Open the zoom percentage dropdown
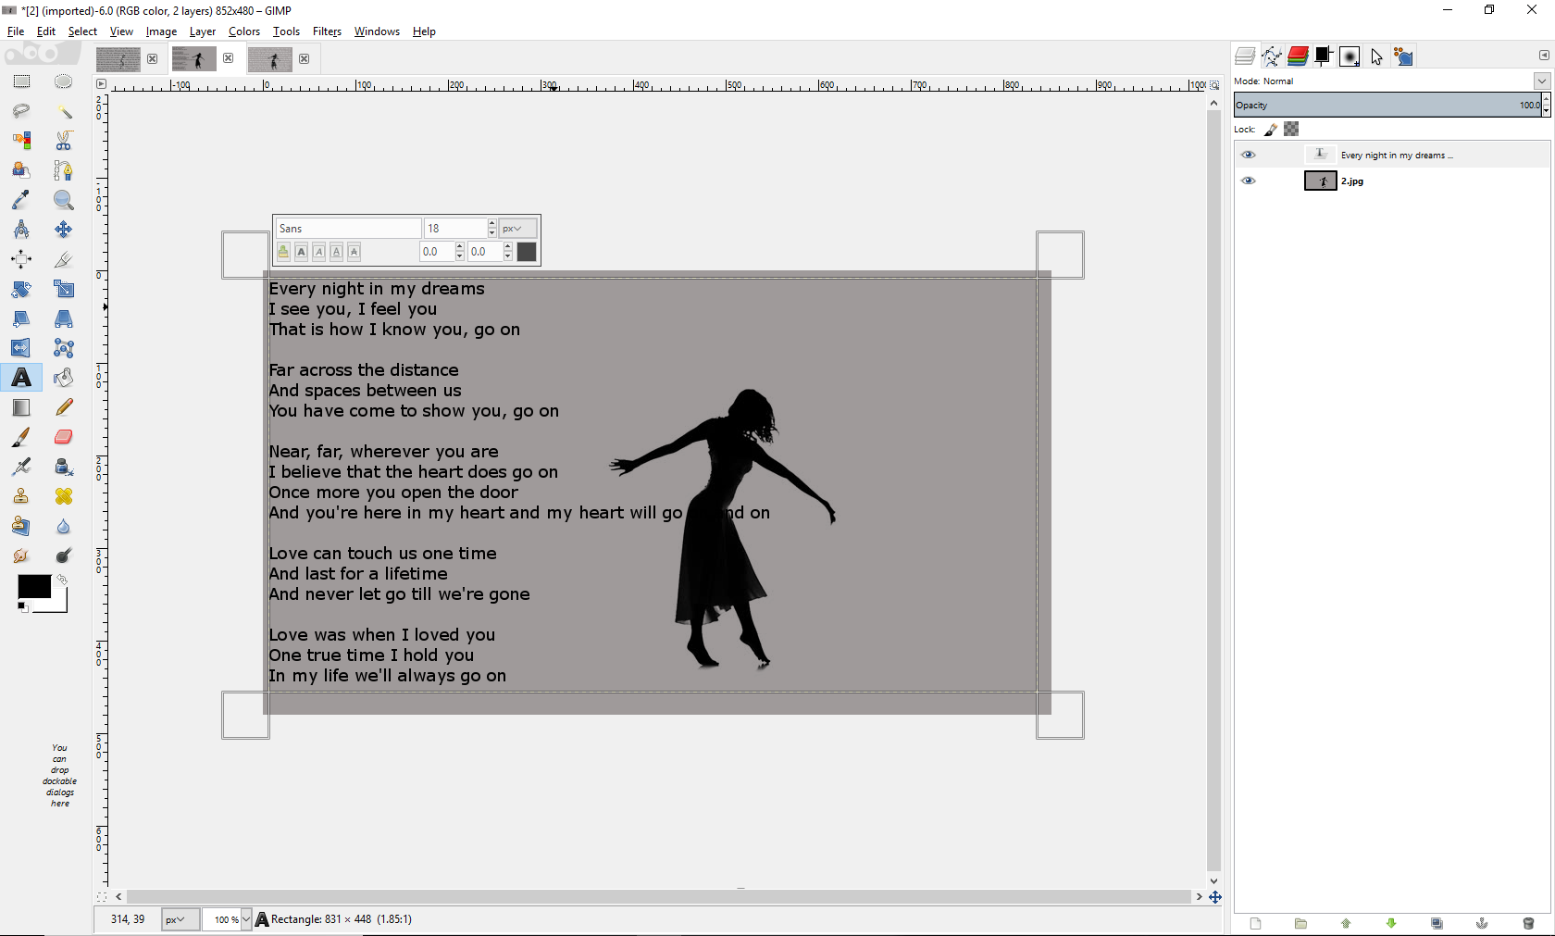The height and width of the screenshot is (936, 1555). pos(246,919)
